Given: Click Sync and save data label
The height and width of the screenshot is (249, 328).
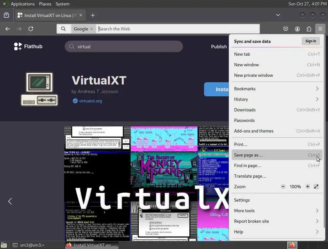Looking at the screenshot, I should 252,41.
